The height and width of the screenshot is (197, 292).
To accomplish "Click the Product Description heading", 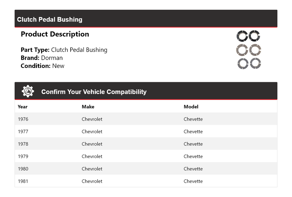I will (x=55, y=34).
